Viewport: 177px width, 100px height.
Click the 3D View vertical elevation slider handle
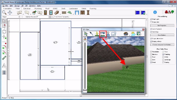click(x=85, y=90)
